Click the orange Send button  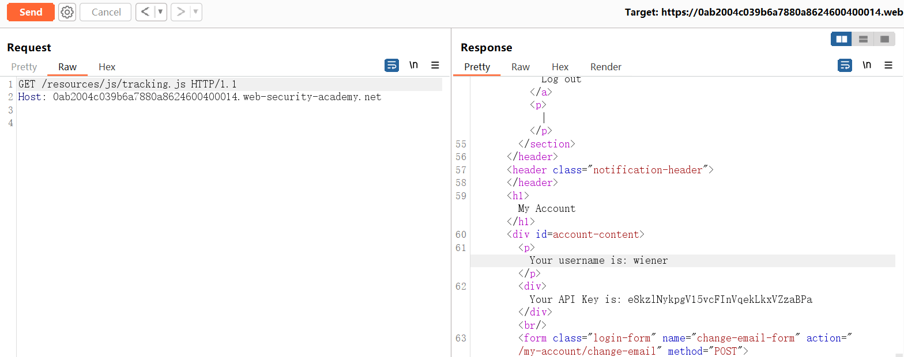click(31, 12)
